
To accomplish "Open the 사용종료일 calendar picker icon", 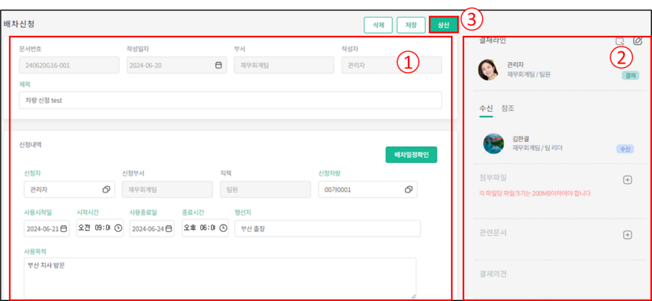I will [169, 229].
